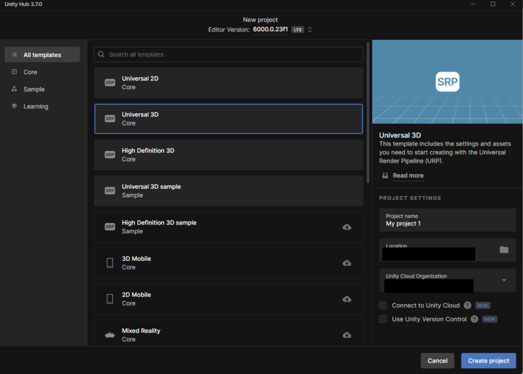This screenshot has width=523, height=374.
Task: Click the Core category icon
Action: coord(14,71)
